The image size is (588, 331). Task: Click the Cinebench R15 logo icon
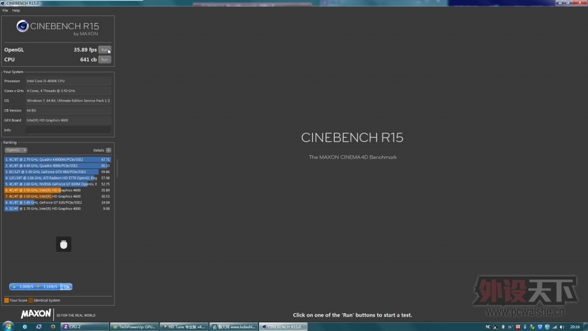coord(22,26)
